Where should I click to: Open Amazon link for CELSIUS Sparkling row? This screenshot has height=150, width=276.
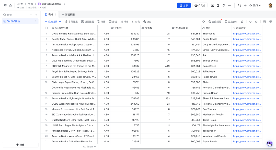(247, 61)
